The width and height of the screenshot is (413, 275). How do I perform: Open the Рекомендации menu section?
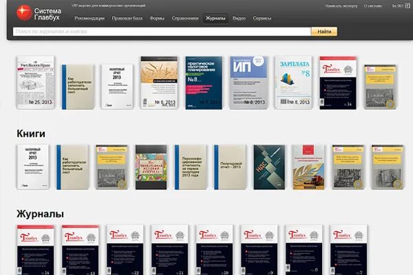pyautogui.click(x=89, y=18)
